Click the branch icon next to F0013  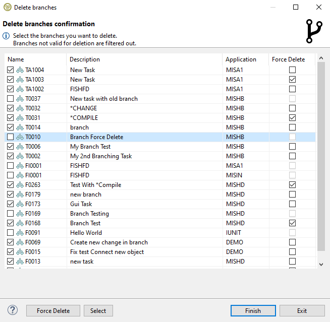click(20, 262)
